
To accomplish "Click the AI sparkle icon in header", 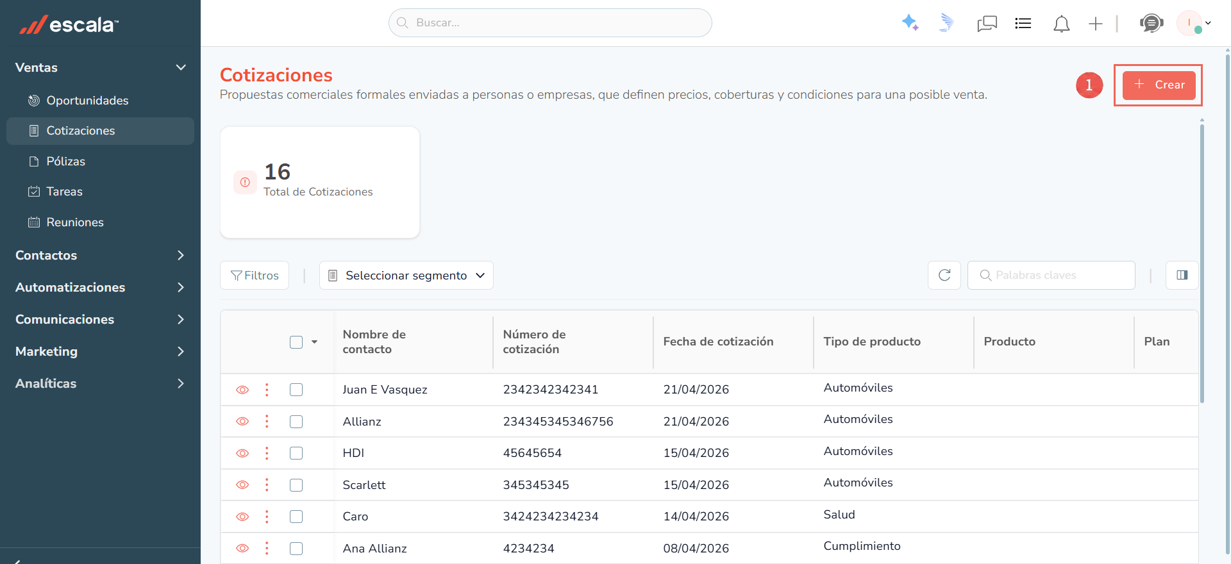I will point(910,23).
